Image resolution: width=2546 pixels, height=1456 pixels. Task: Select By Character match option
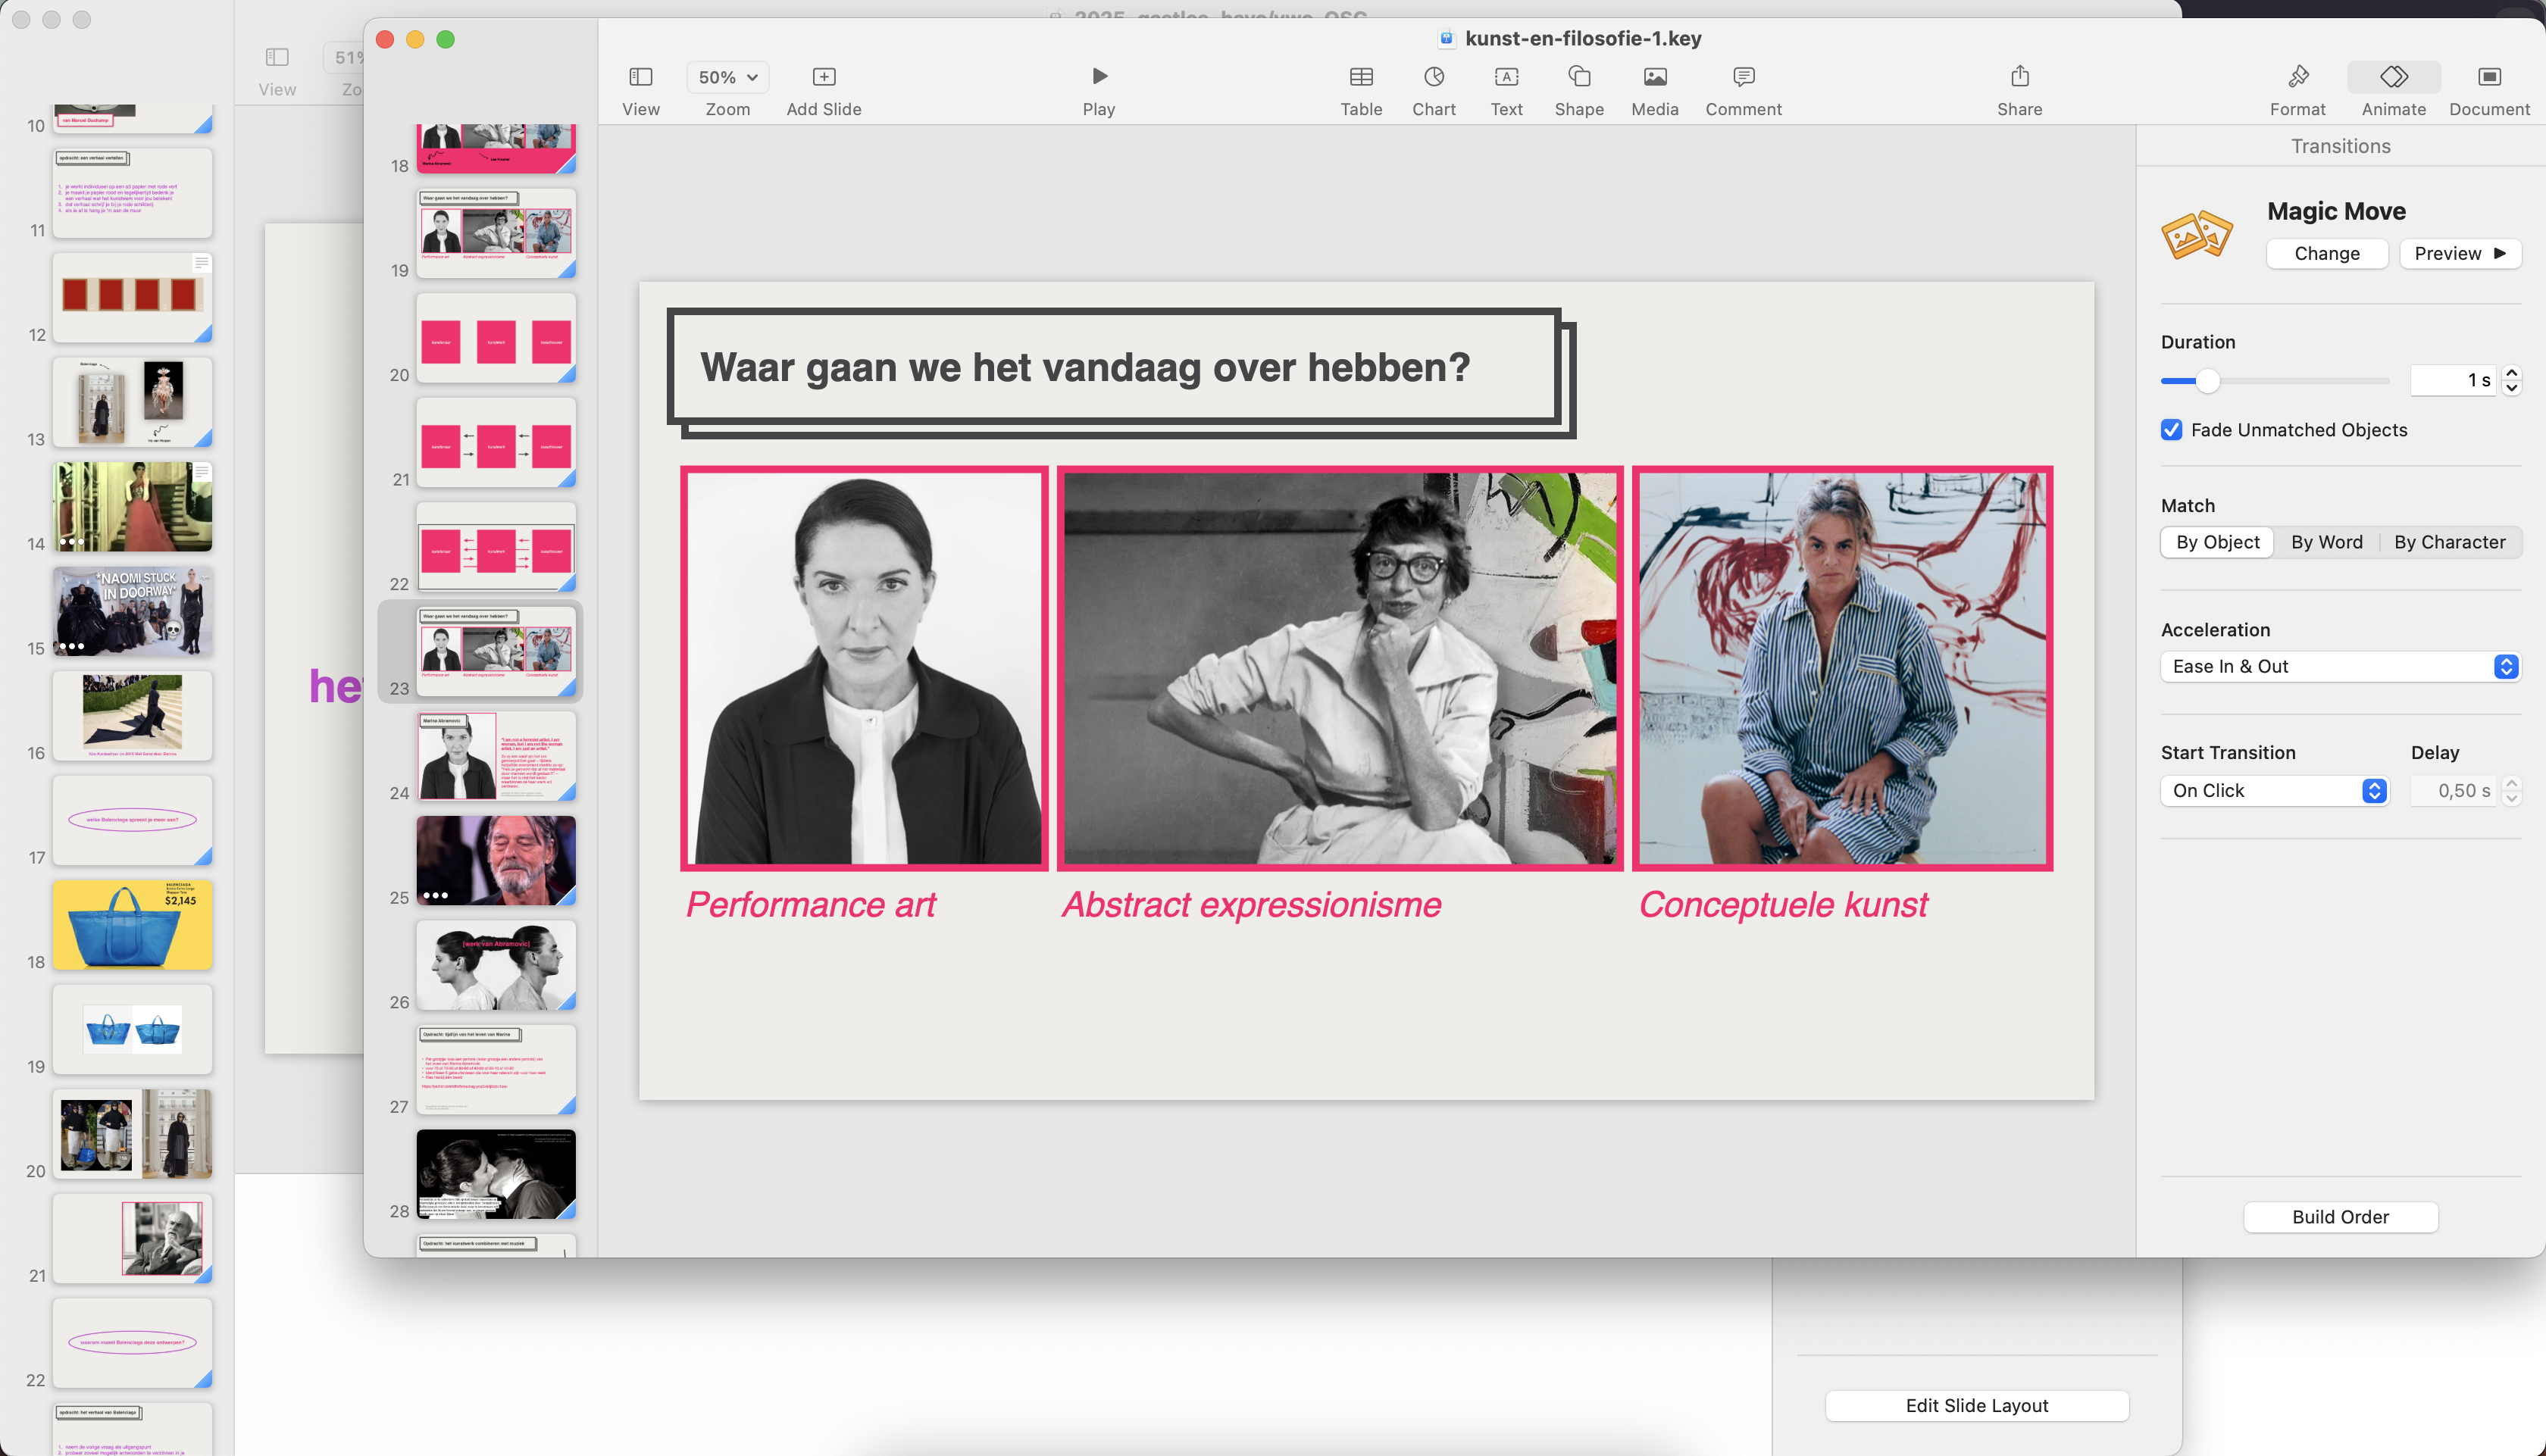click(x=2448, y=542)
